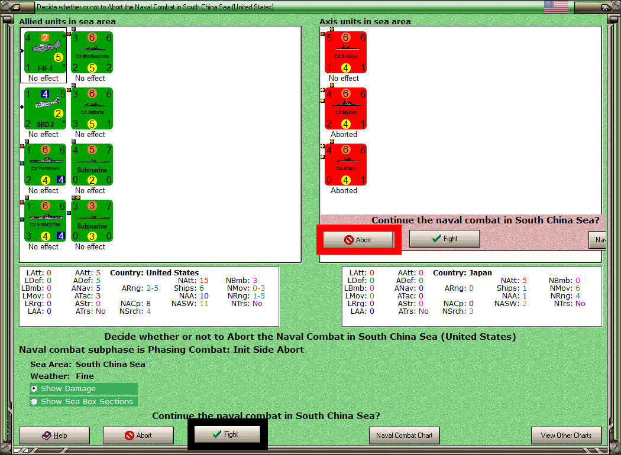Click the Country: United States label
The image size is (621, 455).
point(154,272)
